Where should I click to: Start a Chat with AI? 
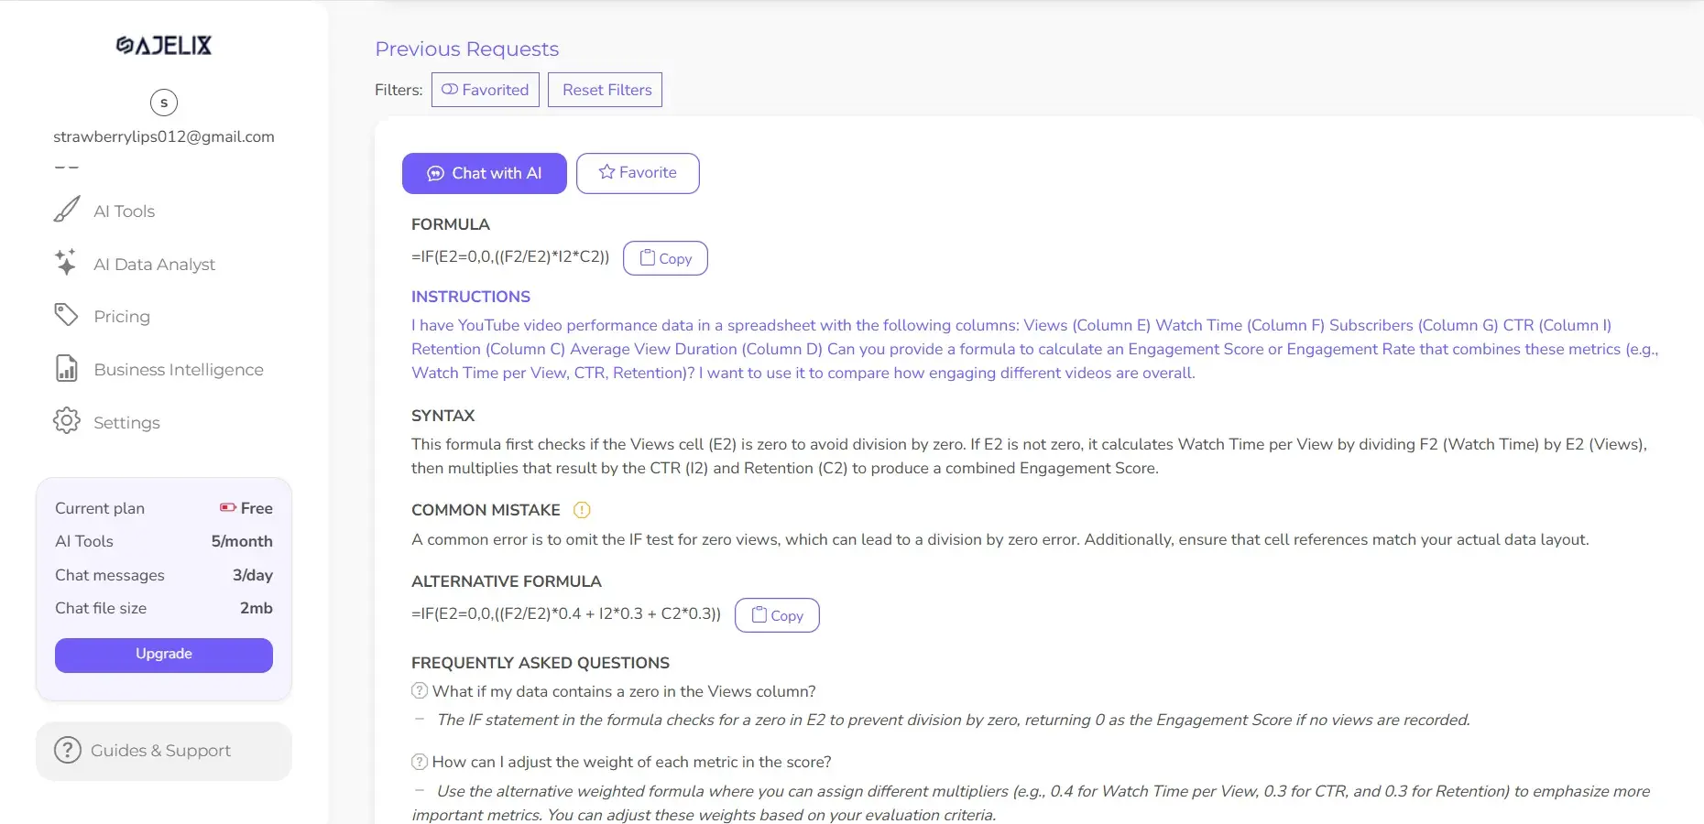pyautogui.click(x=484, y=173)
